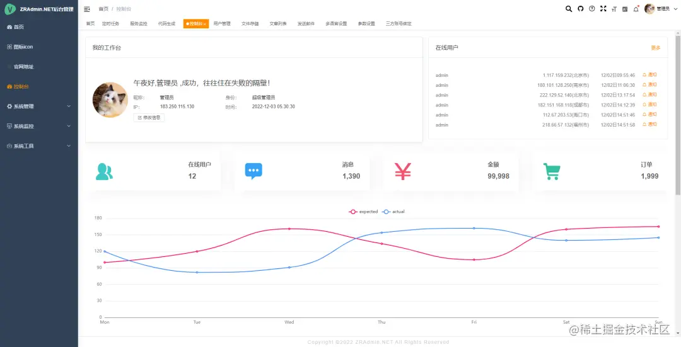
Task: Expand the 系统监控 sidebar menu
Action: coord(38,126)
